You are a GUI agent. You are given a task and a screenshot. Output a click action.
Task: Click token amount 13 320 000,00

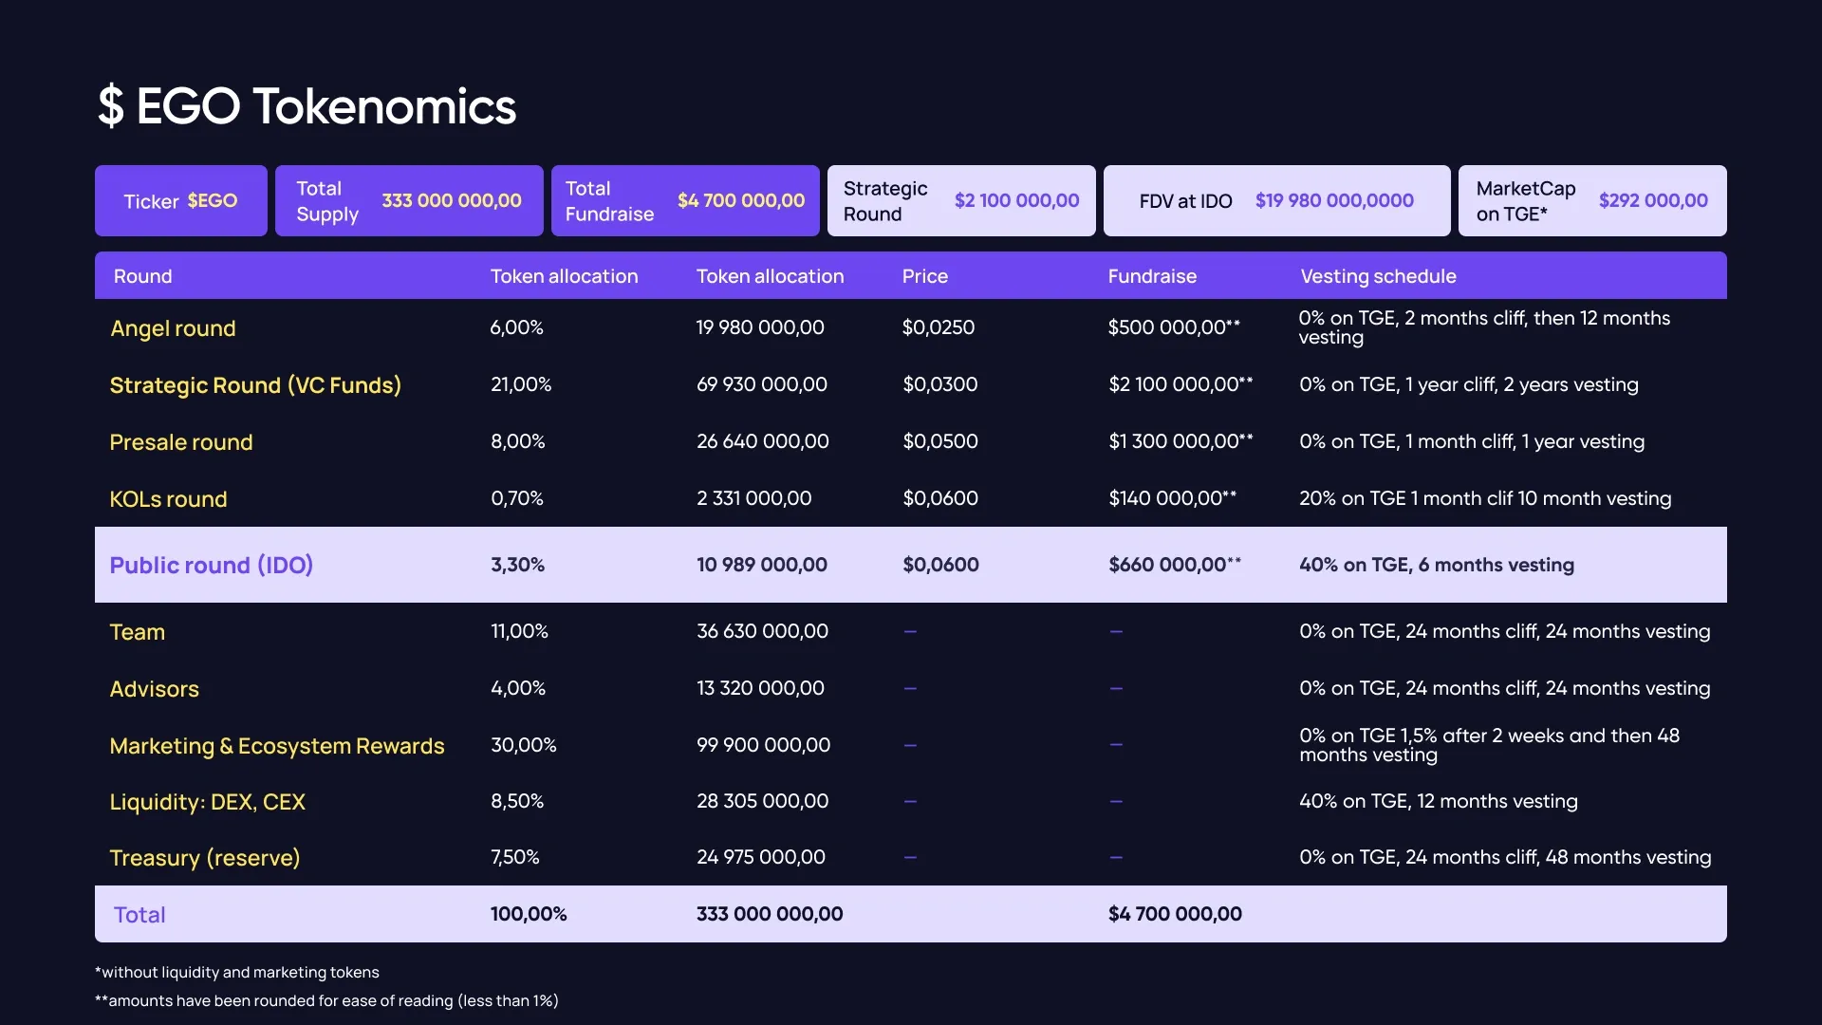(x=761, y=688)
